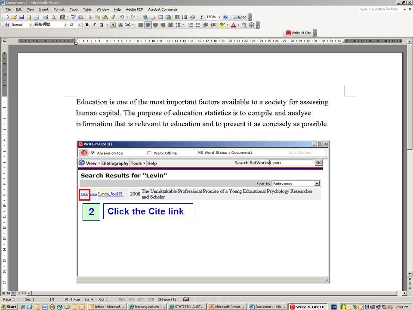Viewport: 413px width, 310px height.
Task: Insert a table from the toolbar
Action: (x=160, y=17)
